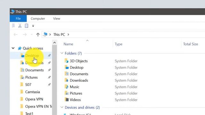Image resolution: width=205 pixels, height=115 pixels.
Task: Open the Customize Quick Access Toolbar dropdown
Action: pos(33,26)
